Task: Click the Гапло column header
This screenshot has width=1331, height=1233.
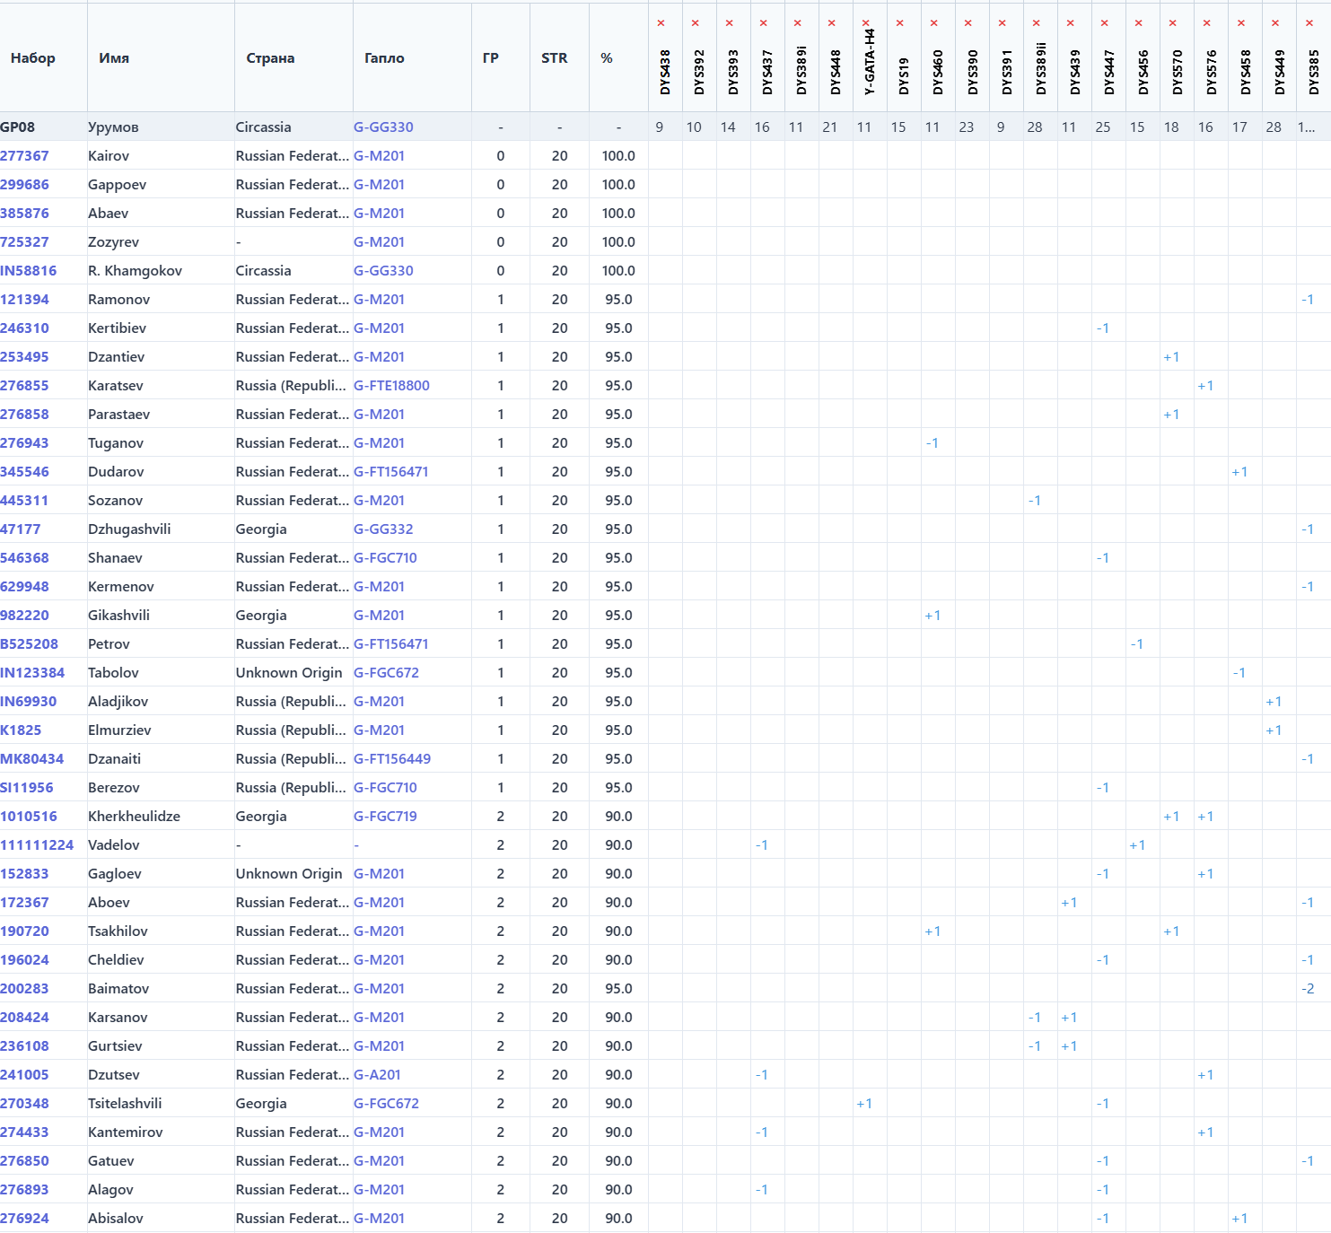Action: (x=384, y=58)
